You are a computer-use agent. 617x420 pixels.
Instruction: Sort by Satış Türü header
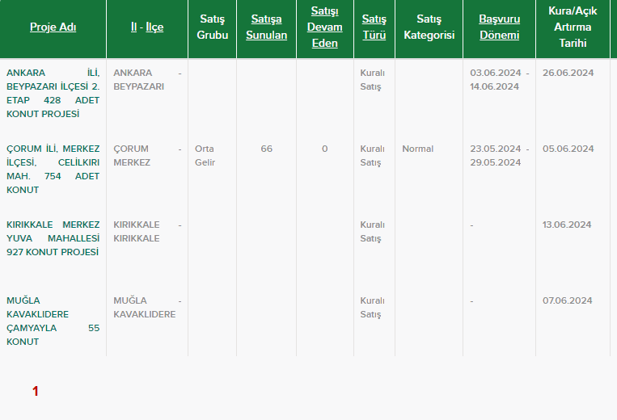pyautogui.click(x=374, y=27)
